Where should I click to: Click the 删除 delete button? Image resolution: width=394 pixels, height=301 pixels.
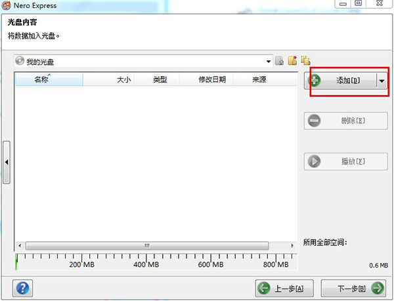pyautogui.click(x=345, y=121)
